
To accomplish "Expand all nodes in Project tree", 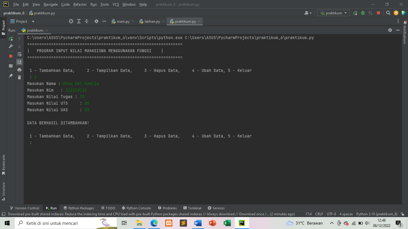I will [x=79, y=21].
